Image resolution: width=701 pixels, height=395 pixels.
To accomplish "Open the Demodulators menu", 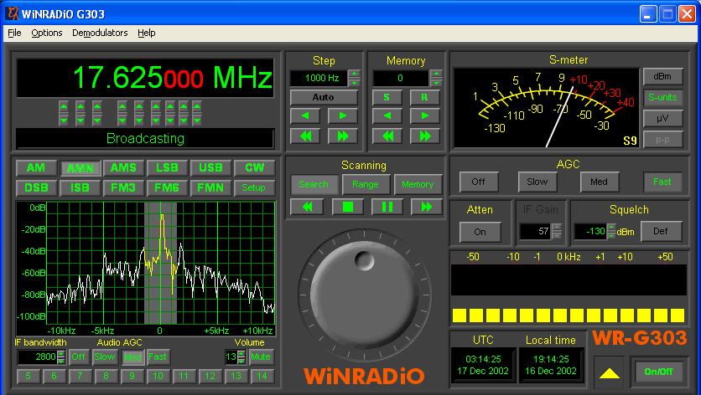I will (x=100, y=33).
